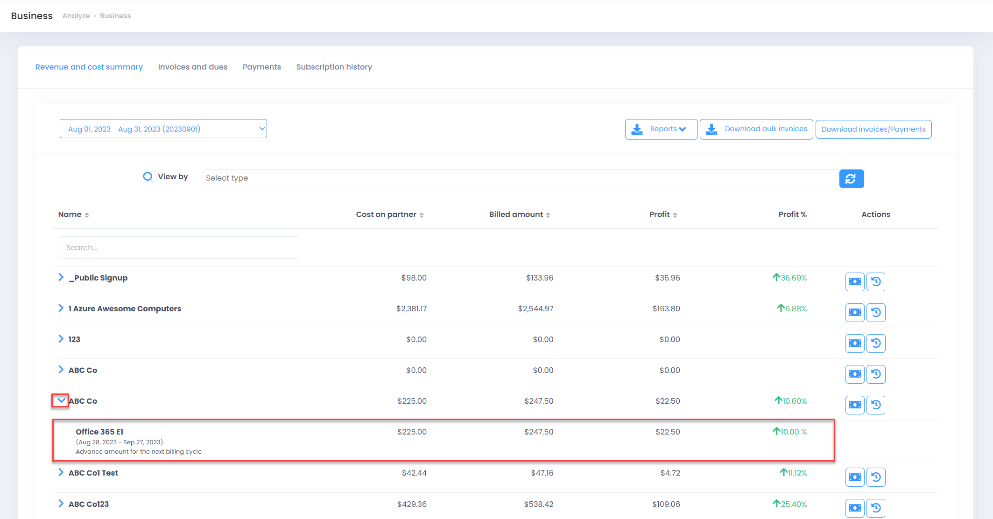
Task: Click Analyze in the breadcrumb
Action: coord(76,16)
